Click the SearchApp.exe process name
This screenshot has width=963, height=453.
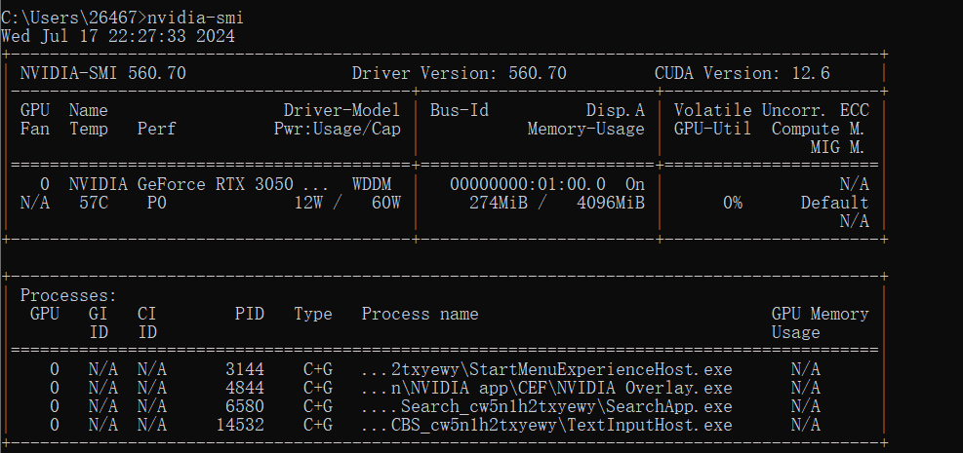[x=668, y=406]
